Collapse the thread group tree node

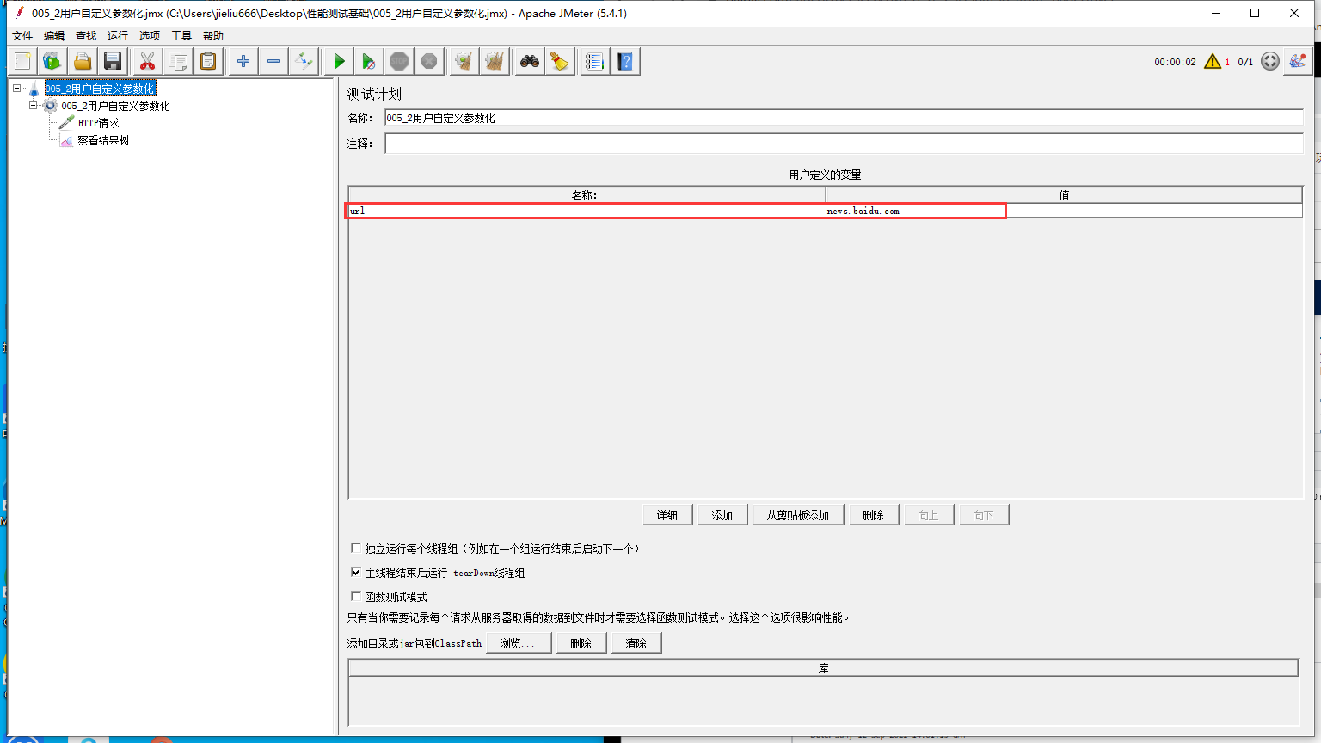[x=34, y=106]
